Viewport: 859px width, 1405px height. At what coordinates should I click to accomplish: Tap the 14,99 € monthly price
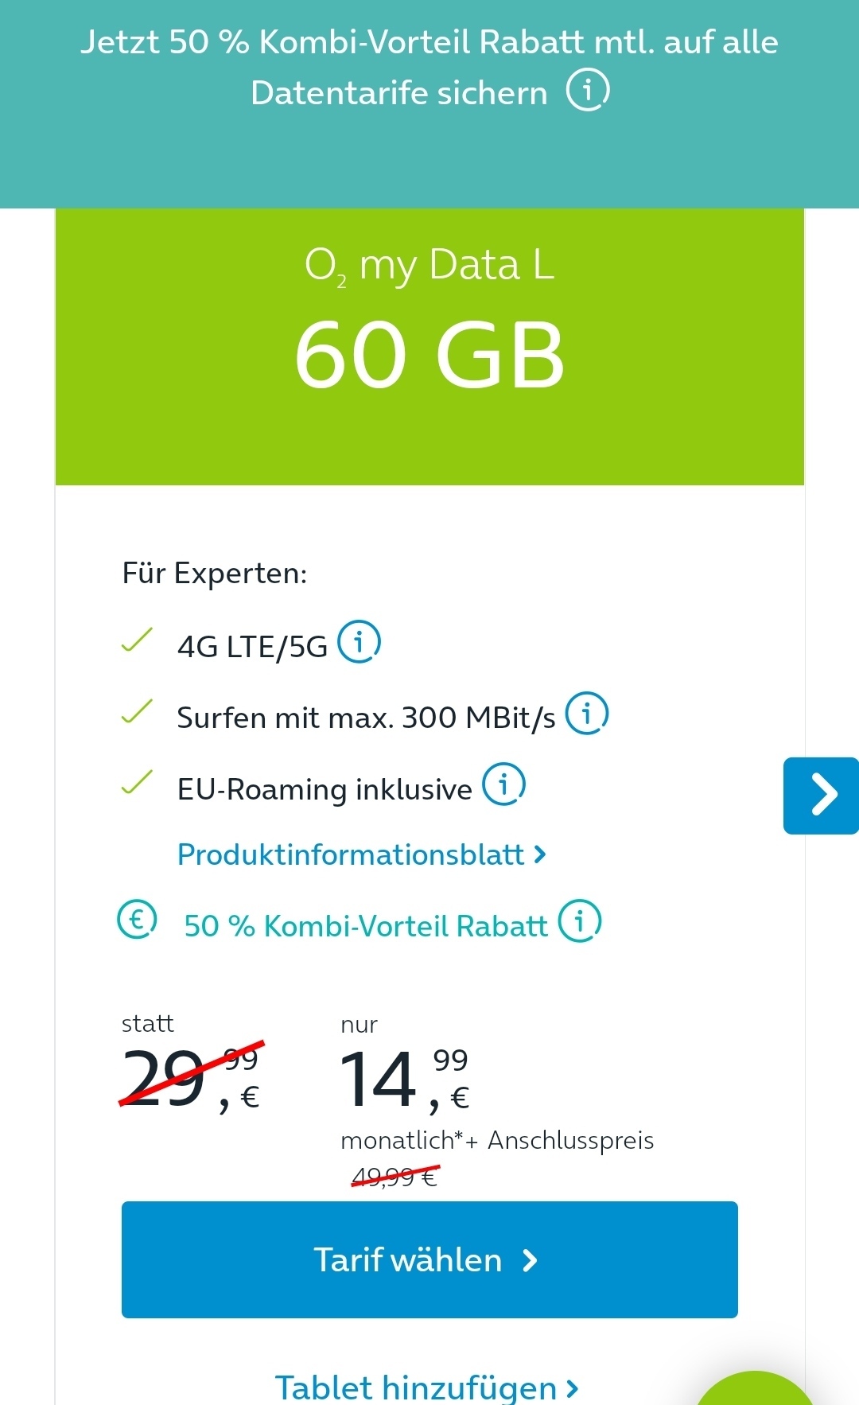404,1079
